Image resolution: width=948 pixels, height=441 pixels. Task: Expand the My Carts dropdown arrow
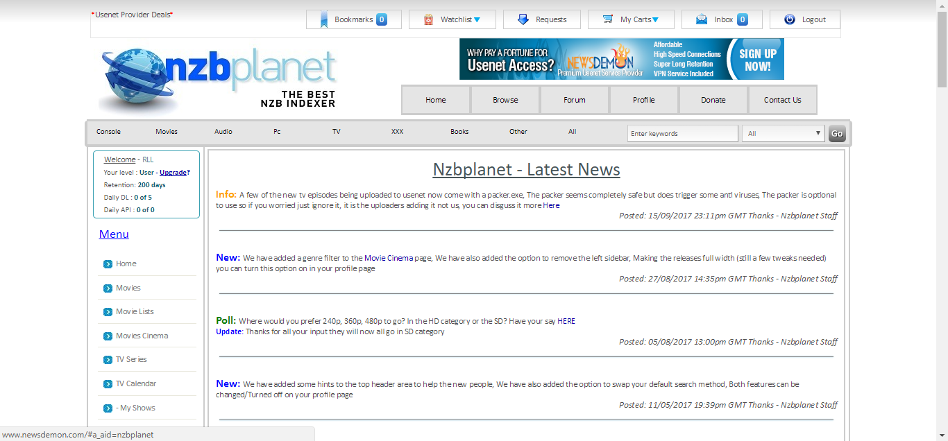tap(655, 19)
